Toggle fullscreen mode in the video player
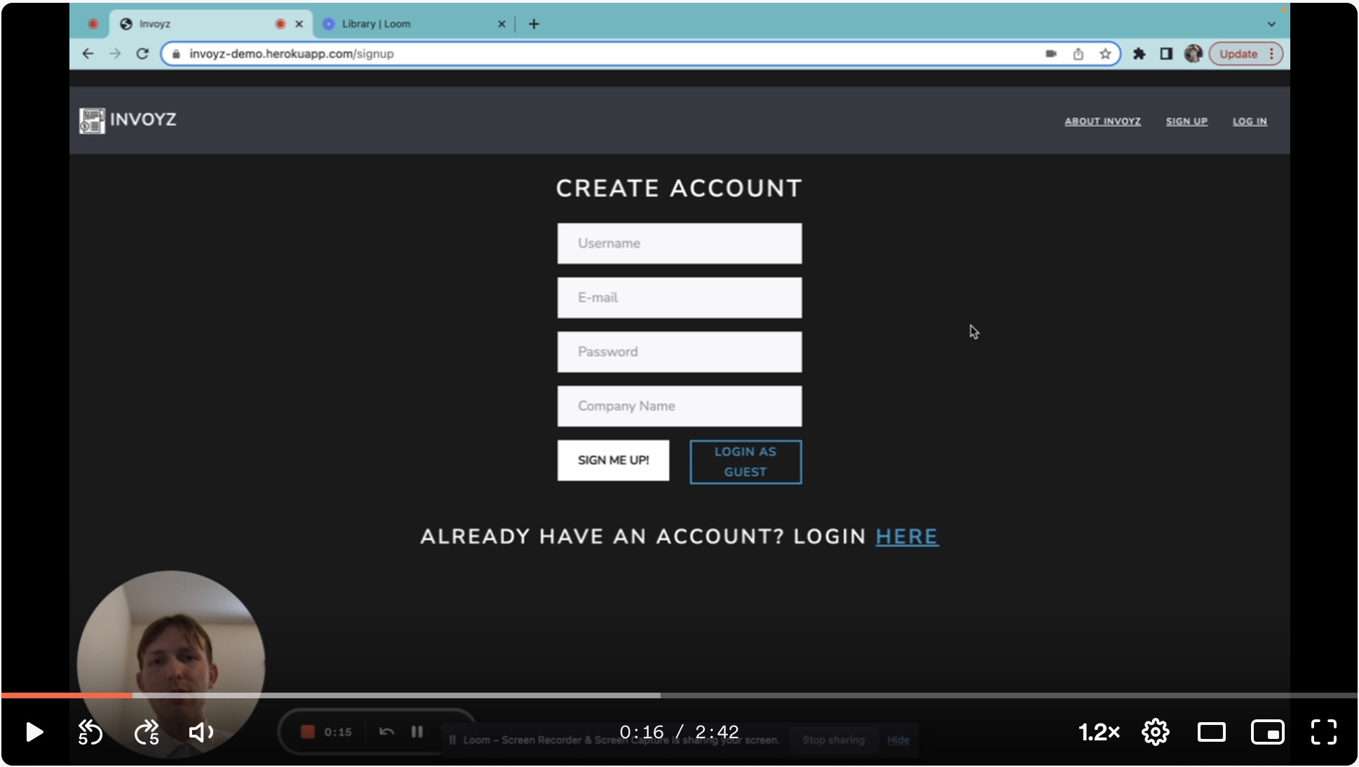The width and height of the screenshot is (1359, 767). [x=1325, y=732]
